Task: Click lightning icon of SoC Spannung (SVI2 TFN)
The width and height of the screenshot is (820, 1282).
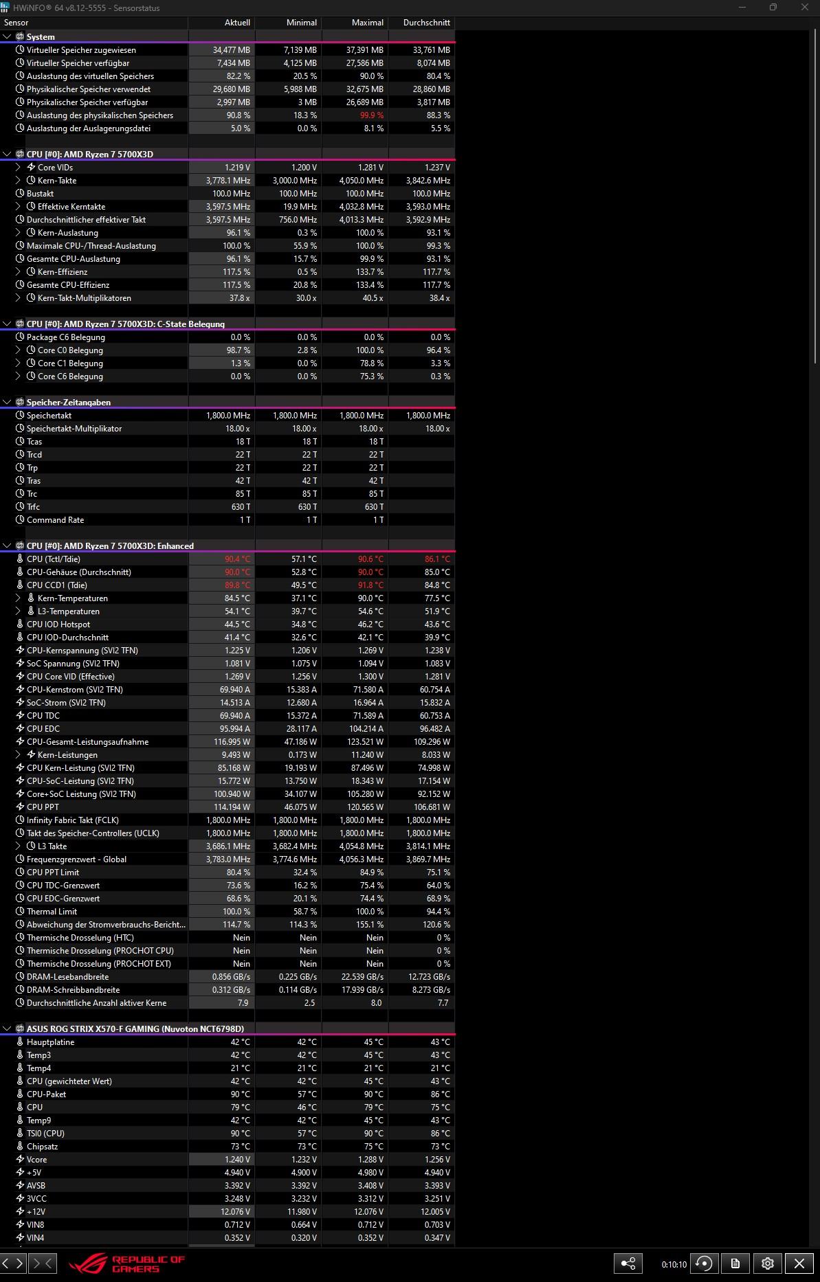Action: (x=20, y=663)
